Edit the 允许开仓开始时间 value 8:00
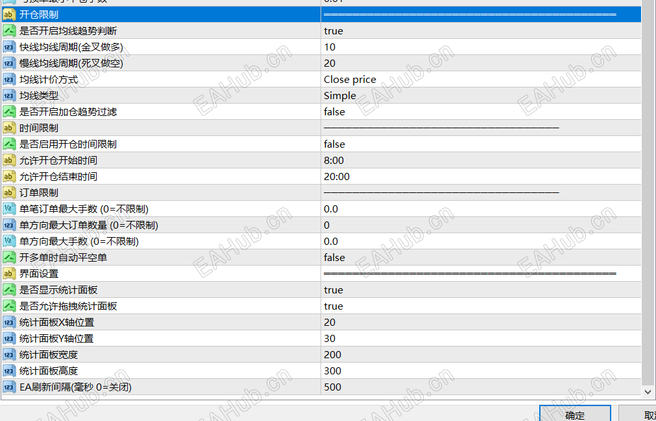This screenshot has width=656, height=421. point(481,161)
